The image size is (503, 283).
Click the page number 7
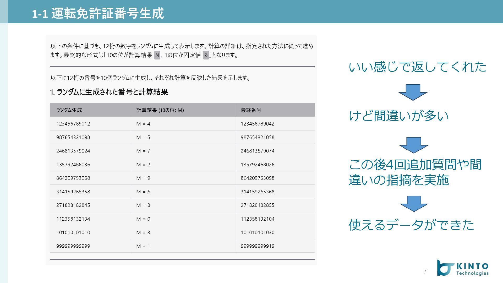(x=425, y=271)
